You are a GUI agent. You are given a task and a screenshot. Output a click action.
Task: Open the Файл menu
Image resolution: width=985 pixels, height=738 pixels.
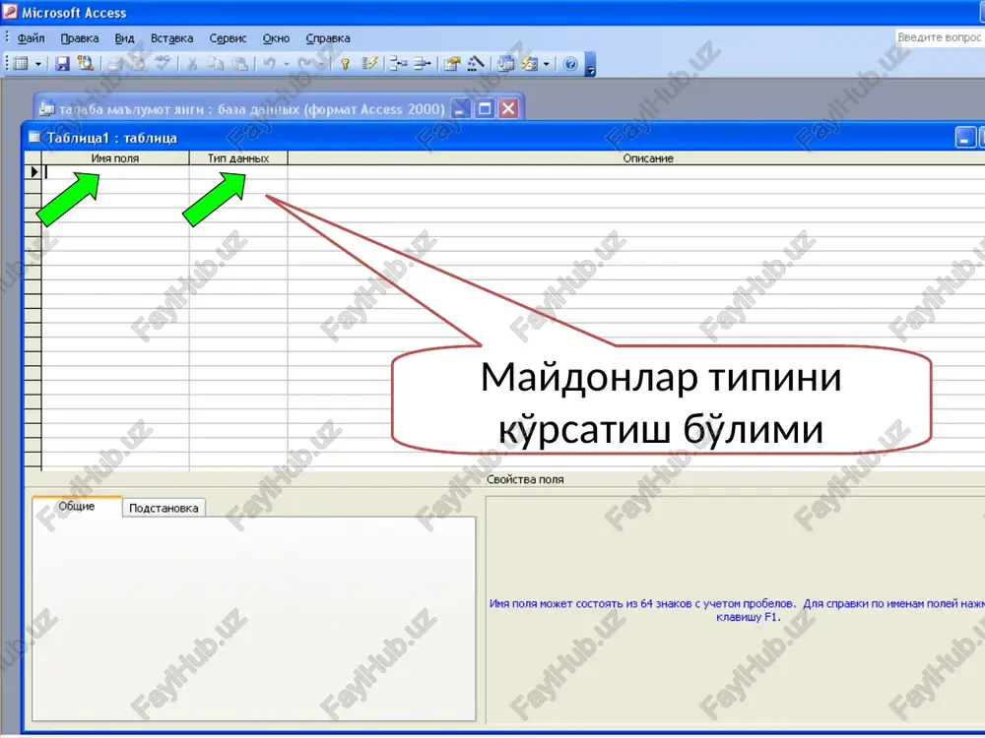(31, 38)
